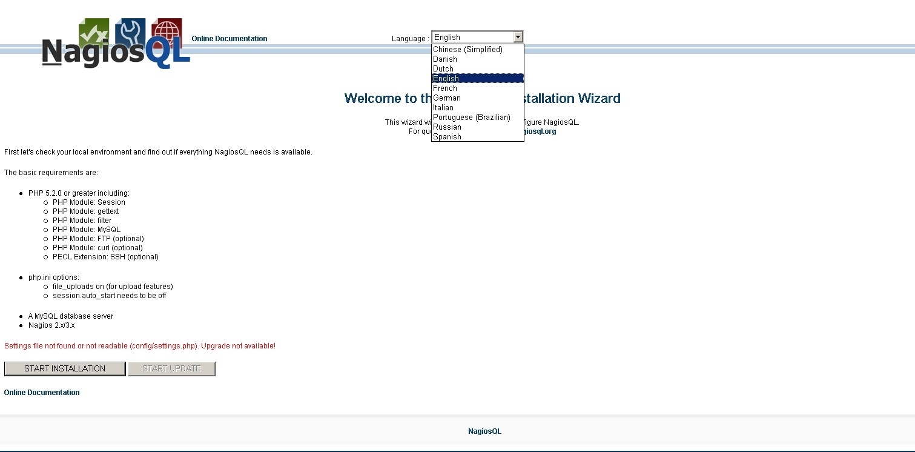
Task: Click 'PHP Module: FTP (optional)' item
Action: coord(98,239)
